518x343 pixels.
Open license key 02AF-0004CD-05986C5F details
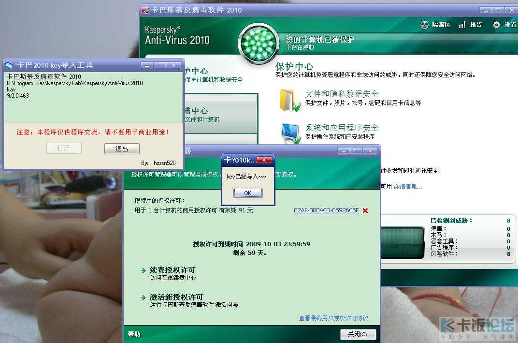point(326,210)
